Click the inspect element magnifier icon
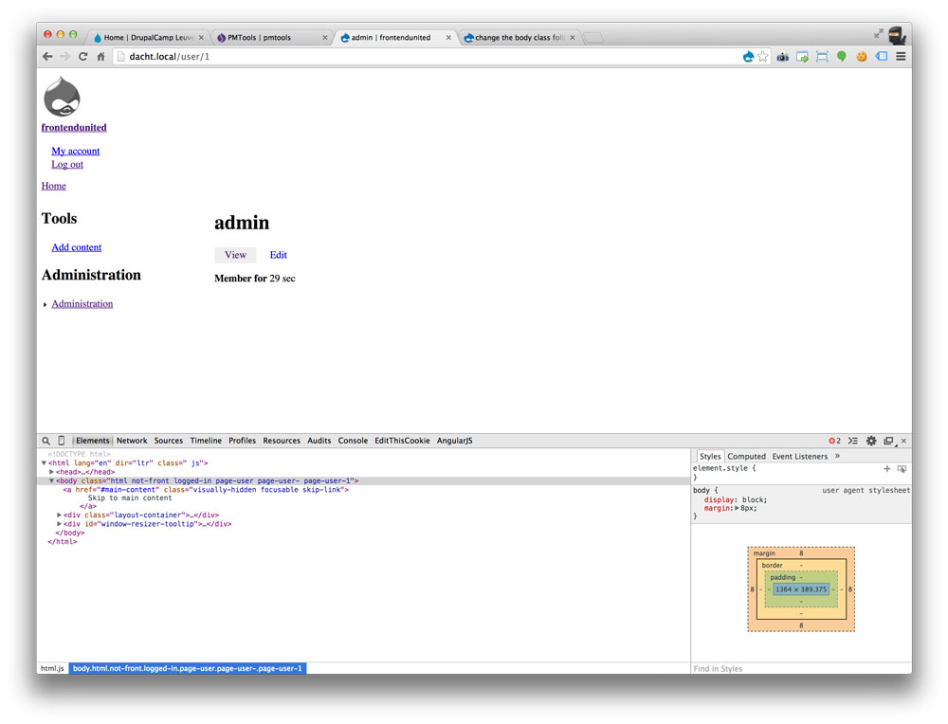The width and height of the screenshot is (948, 724). pos(46,440)
